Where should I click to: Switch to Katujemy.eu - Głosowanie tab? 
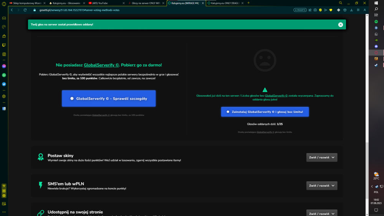pyautogui.click(x=66, y=3)
